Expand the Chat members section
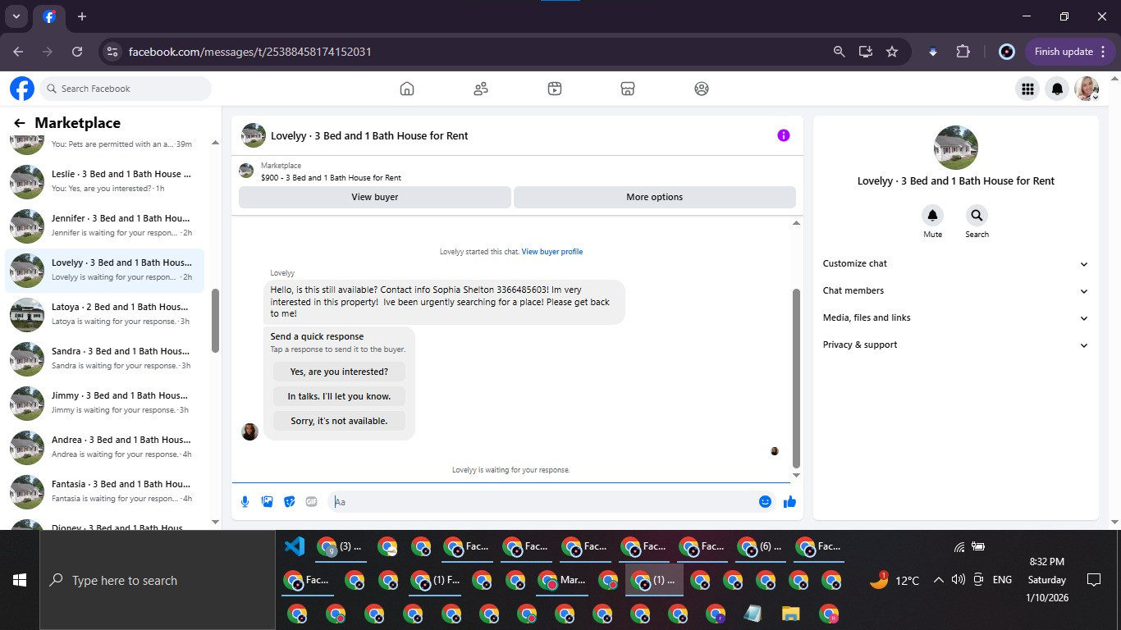This screenshot has width=1121, height=630. coord(956,290)
